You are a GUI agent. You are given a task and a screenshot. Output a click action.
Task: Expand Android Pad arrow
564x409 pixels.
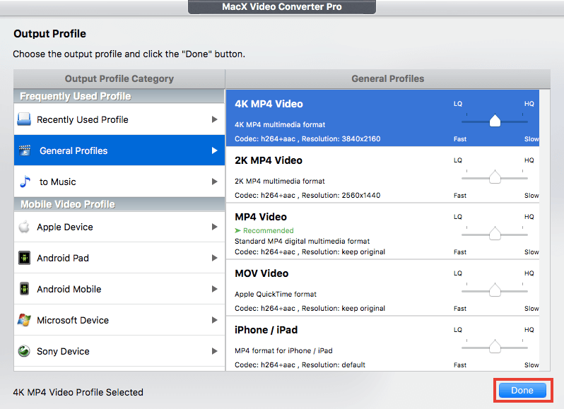pos(214,258)
